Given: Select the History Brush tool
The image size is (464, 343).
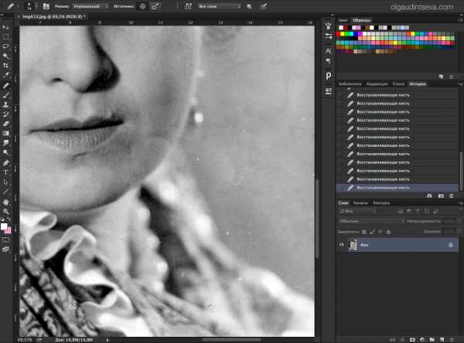Looking at the screenshot, I should point(5,114).
